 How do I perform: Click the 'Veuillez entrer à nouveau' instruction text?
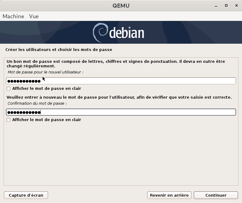point(119,97)
